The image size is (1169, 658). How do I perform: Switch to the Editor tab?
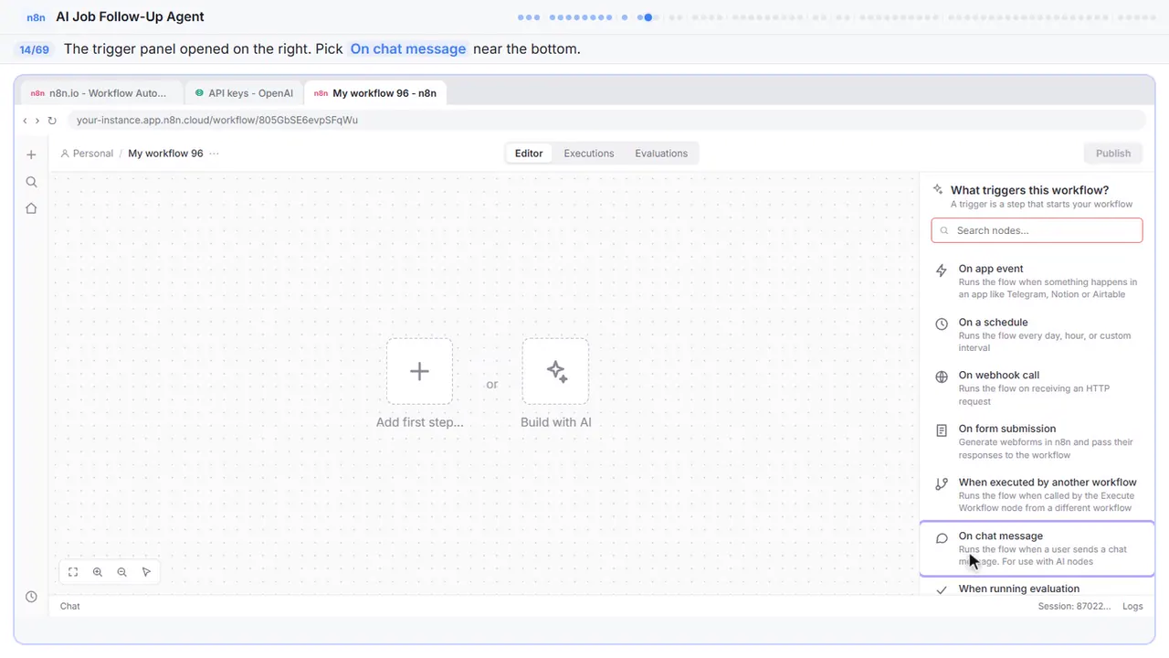pyautogui.click(x=529, y=154)
